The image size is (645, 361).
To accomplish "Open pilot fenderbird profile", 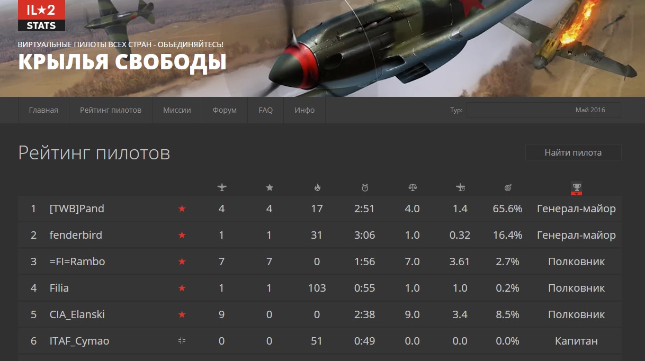I will pos(76,235).
